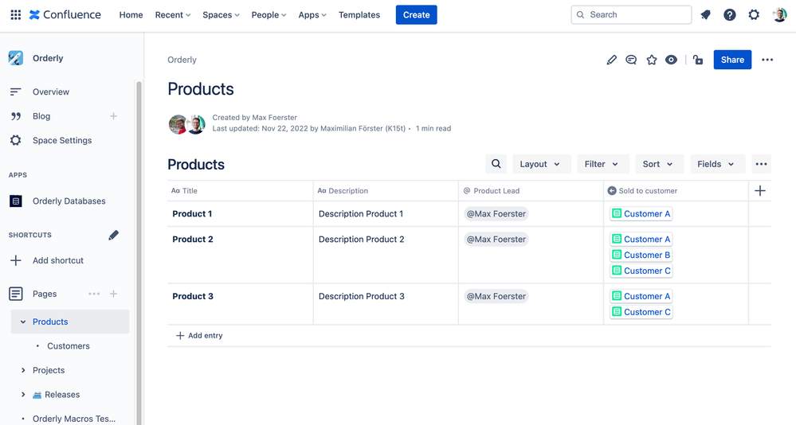The width and height of the screenshot is (796, 425).
Task: Click the @Max Foerster mention in Product 1 row
Action: [x=496, y=213]
